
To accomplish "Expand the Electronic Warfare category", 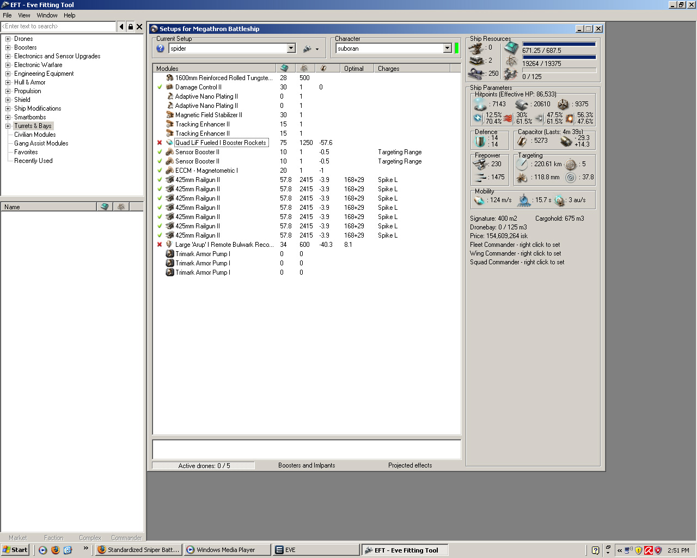I will (x=8, y=65).
